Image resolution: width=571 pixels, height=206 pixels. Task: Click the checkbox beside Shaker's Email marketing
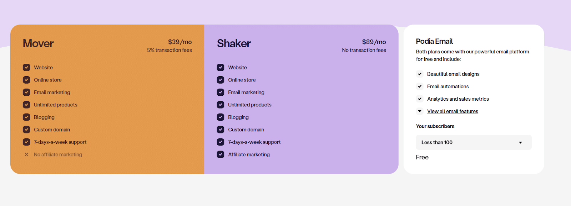click(x=221, y=93)
